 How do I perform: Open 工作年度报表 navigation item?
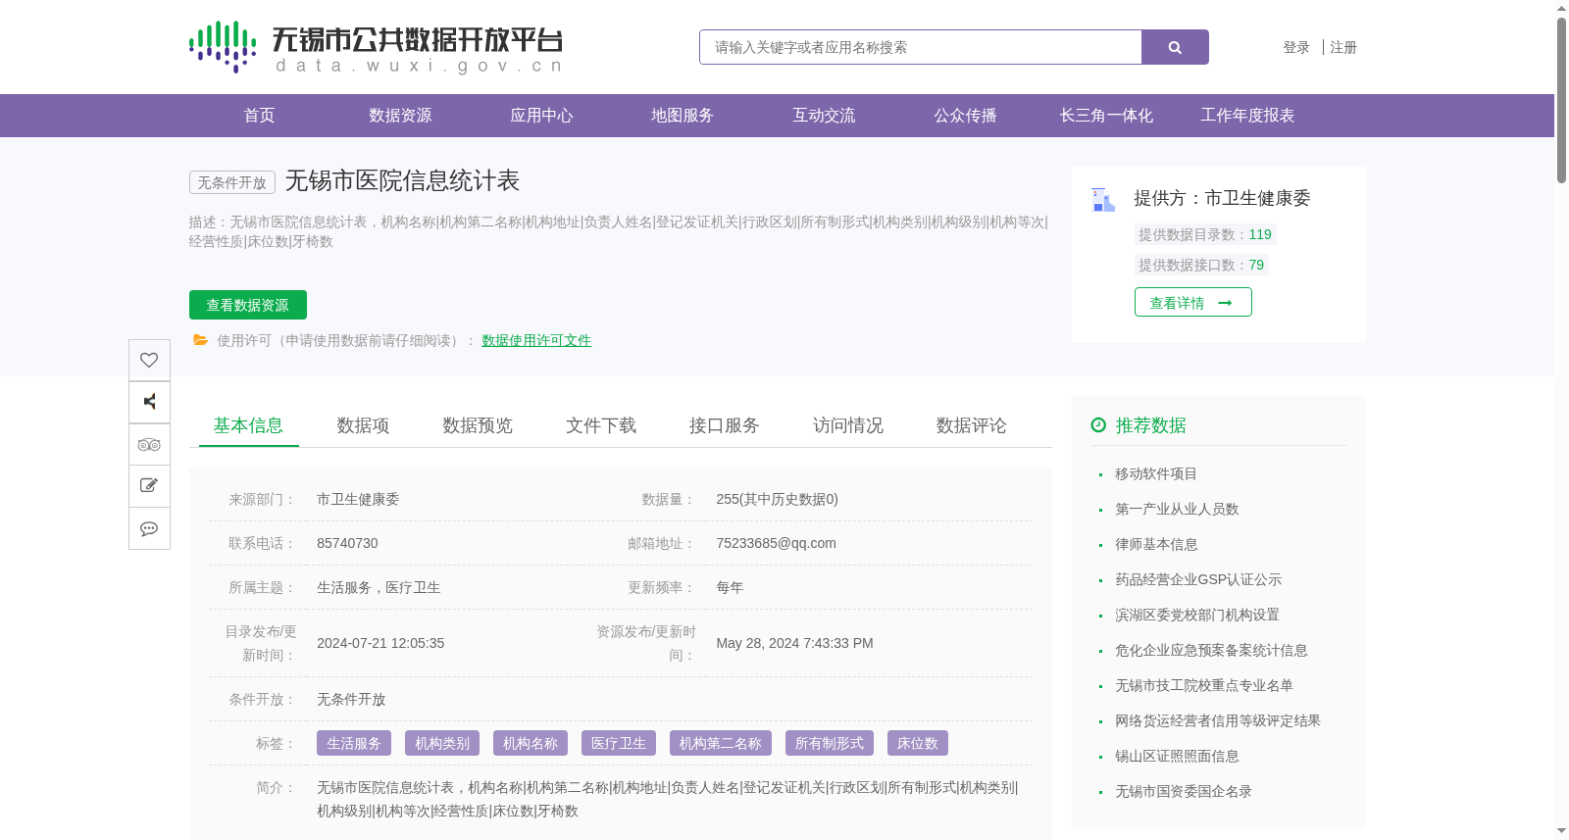point(1247,116)
